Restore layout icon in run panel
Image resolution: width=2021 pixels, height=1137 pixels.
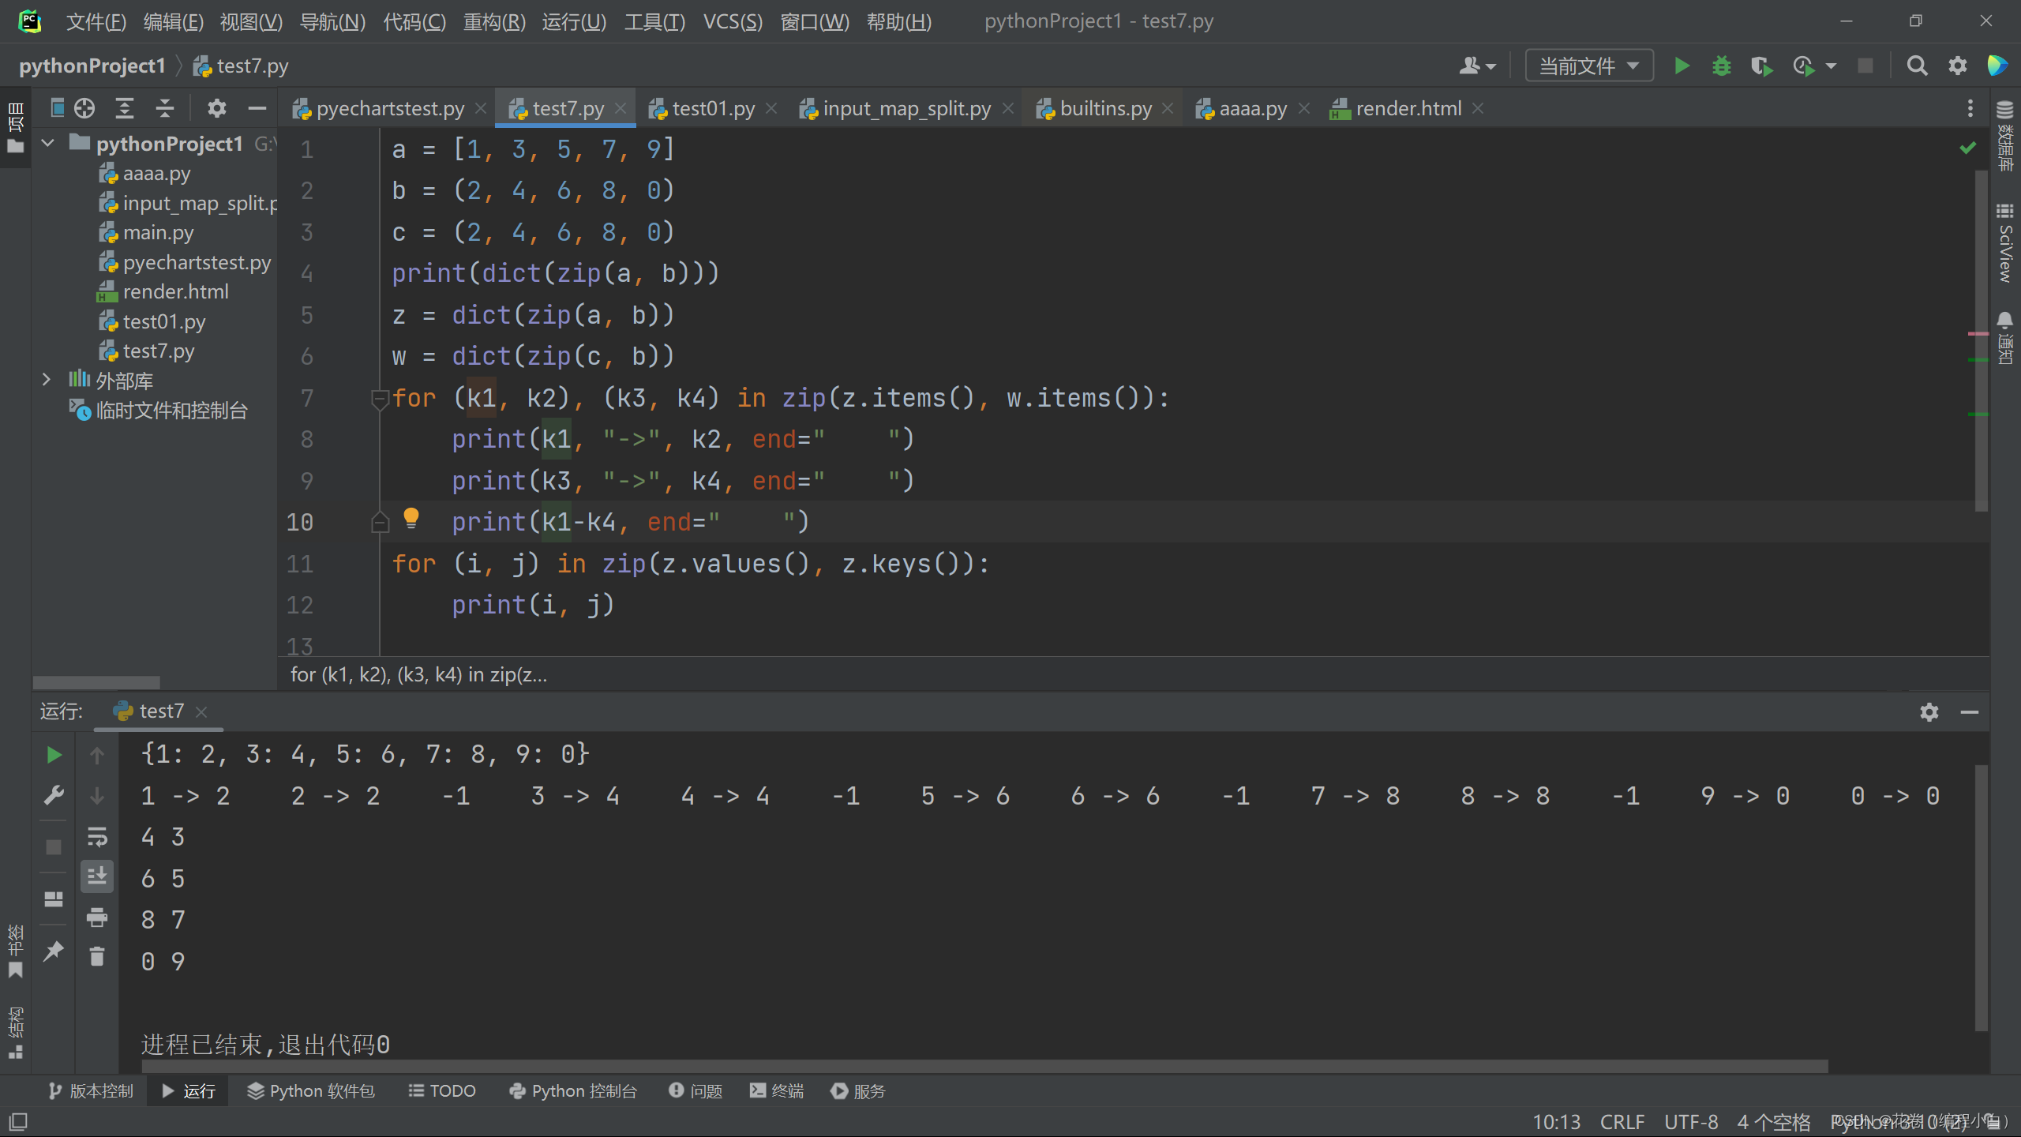54,899
